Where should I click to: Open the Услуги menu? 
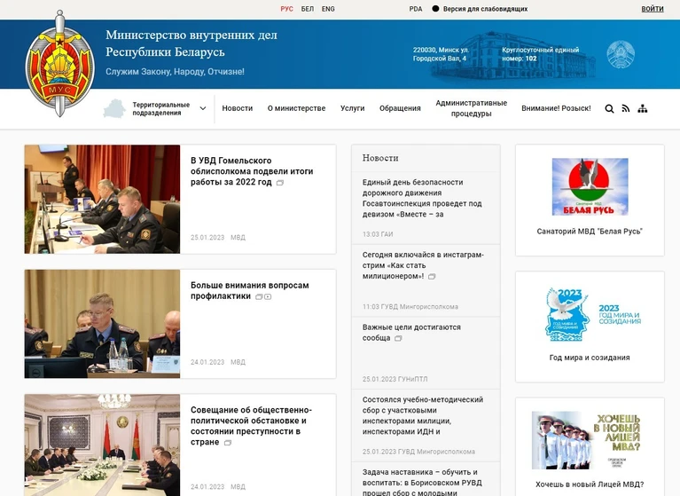(x=352, y=108)
